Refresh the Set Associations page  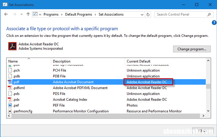(148, 14)
